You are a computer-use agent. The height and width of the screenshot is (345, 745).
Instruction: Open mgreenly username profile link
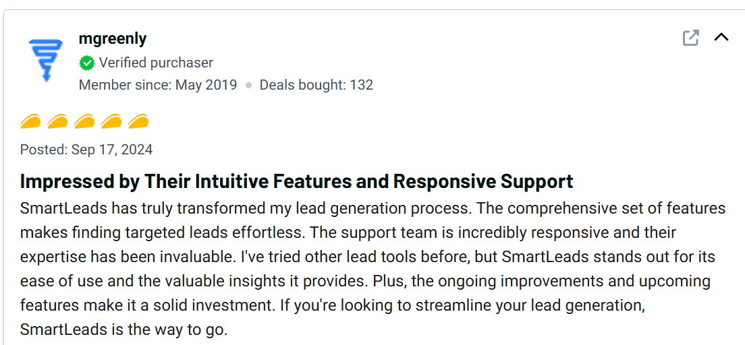(112, 39)
